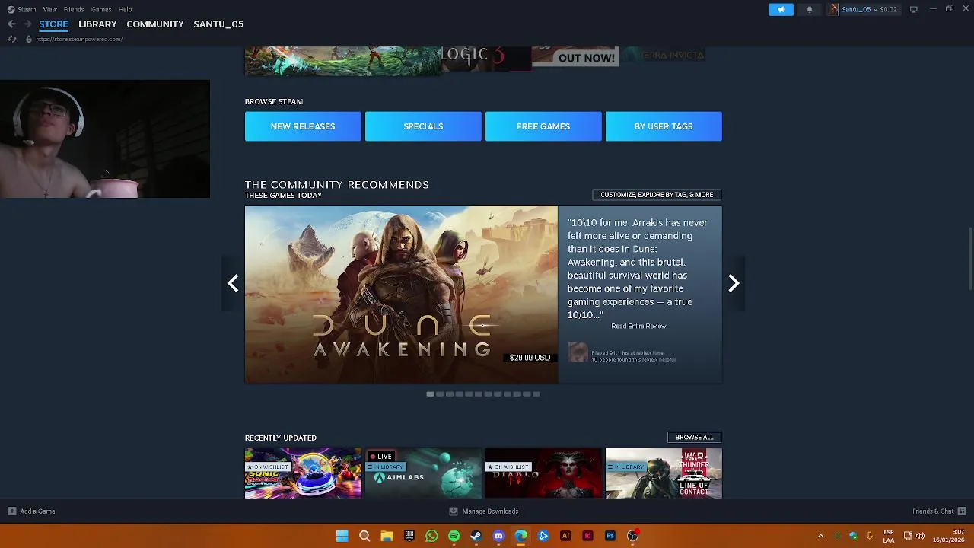The width and height of the screenshot is (974, 548).
Task: Switch to the LIBRARY tab
Action: pyautogui.click(x=97, y=24)
